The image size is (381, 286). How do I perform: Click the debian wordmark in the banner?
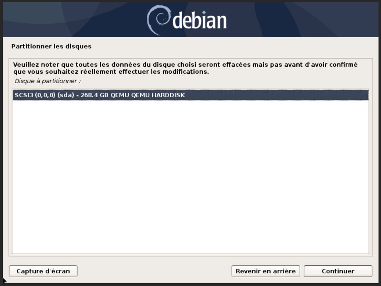(x=200, y=21)
